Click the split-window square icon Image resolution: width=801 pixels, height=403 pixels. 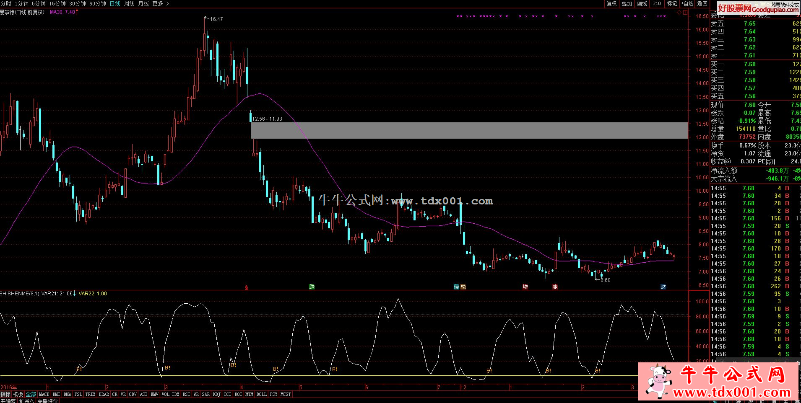point(685,13)
